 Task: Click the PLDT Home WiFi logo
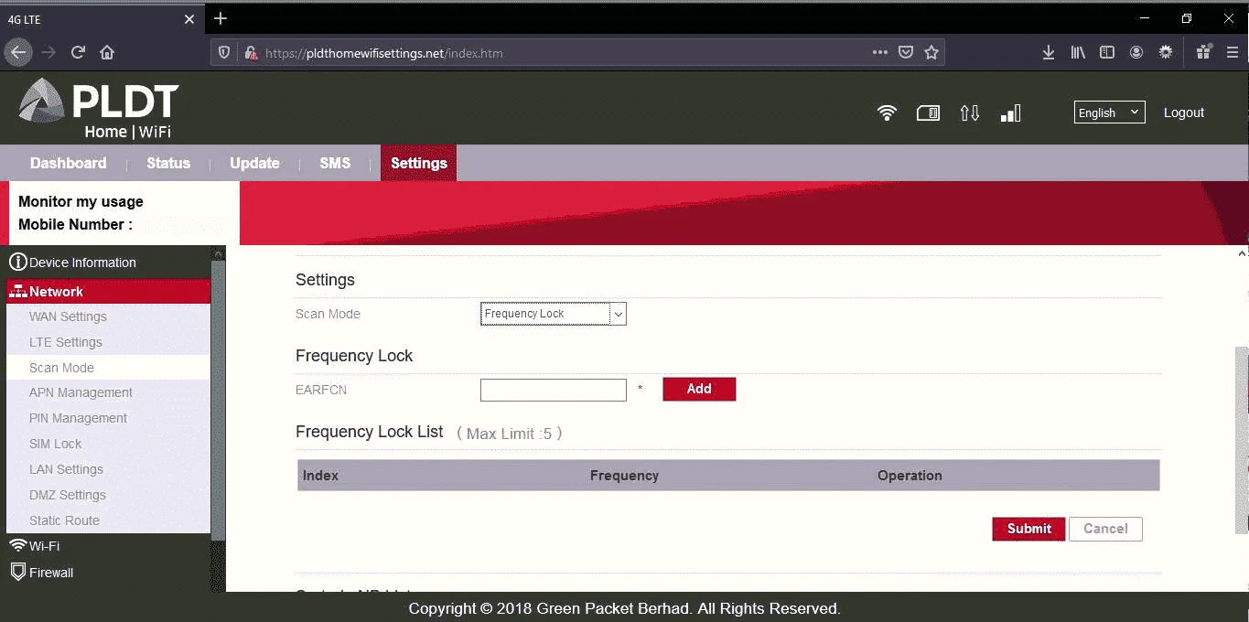click(x=99, y=109)
